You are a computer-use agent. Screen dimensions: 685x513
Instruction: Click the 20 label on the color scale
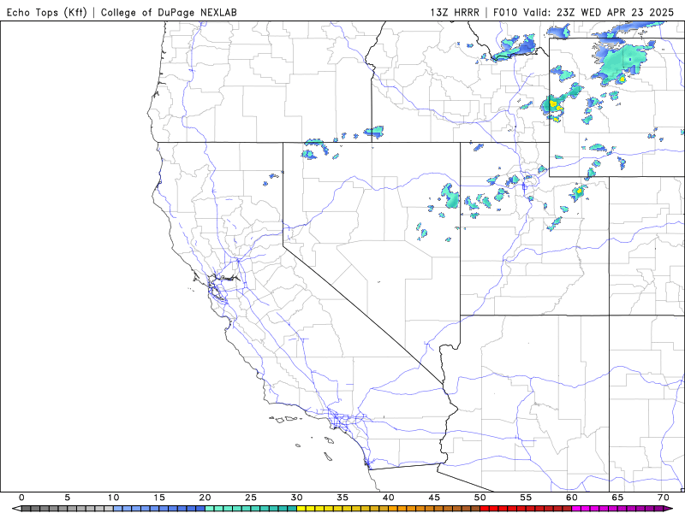pyautogui.click(x=205, y=498)
